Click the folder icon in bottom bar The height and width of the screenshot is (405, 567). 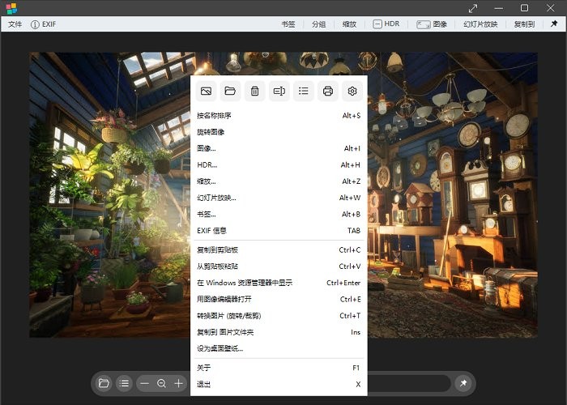(104, 383)
